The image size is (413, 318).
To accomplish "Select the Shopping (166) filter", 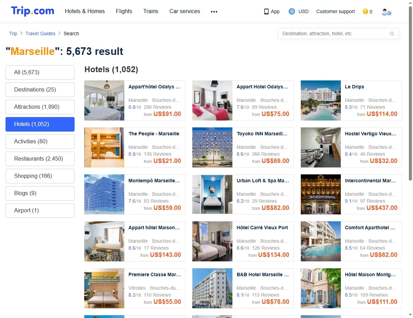I will pos(40,176).
